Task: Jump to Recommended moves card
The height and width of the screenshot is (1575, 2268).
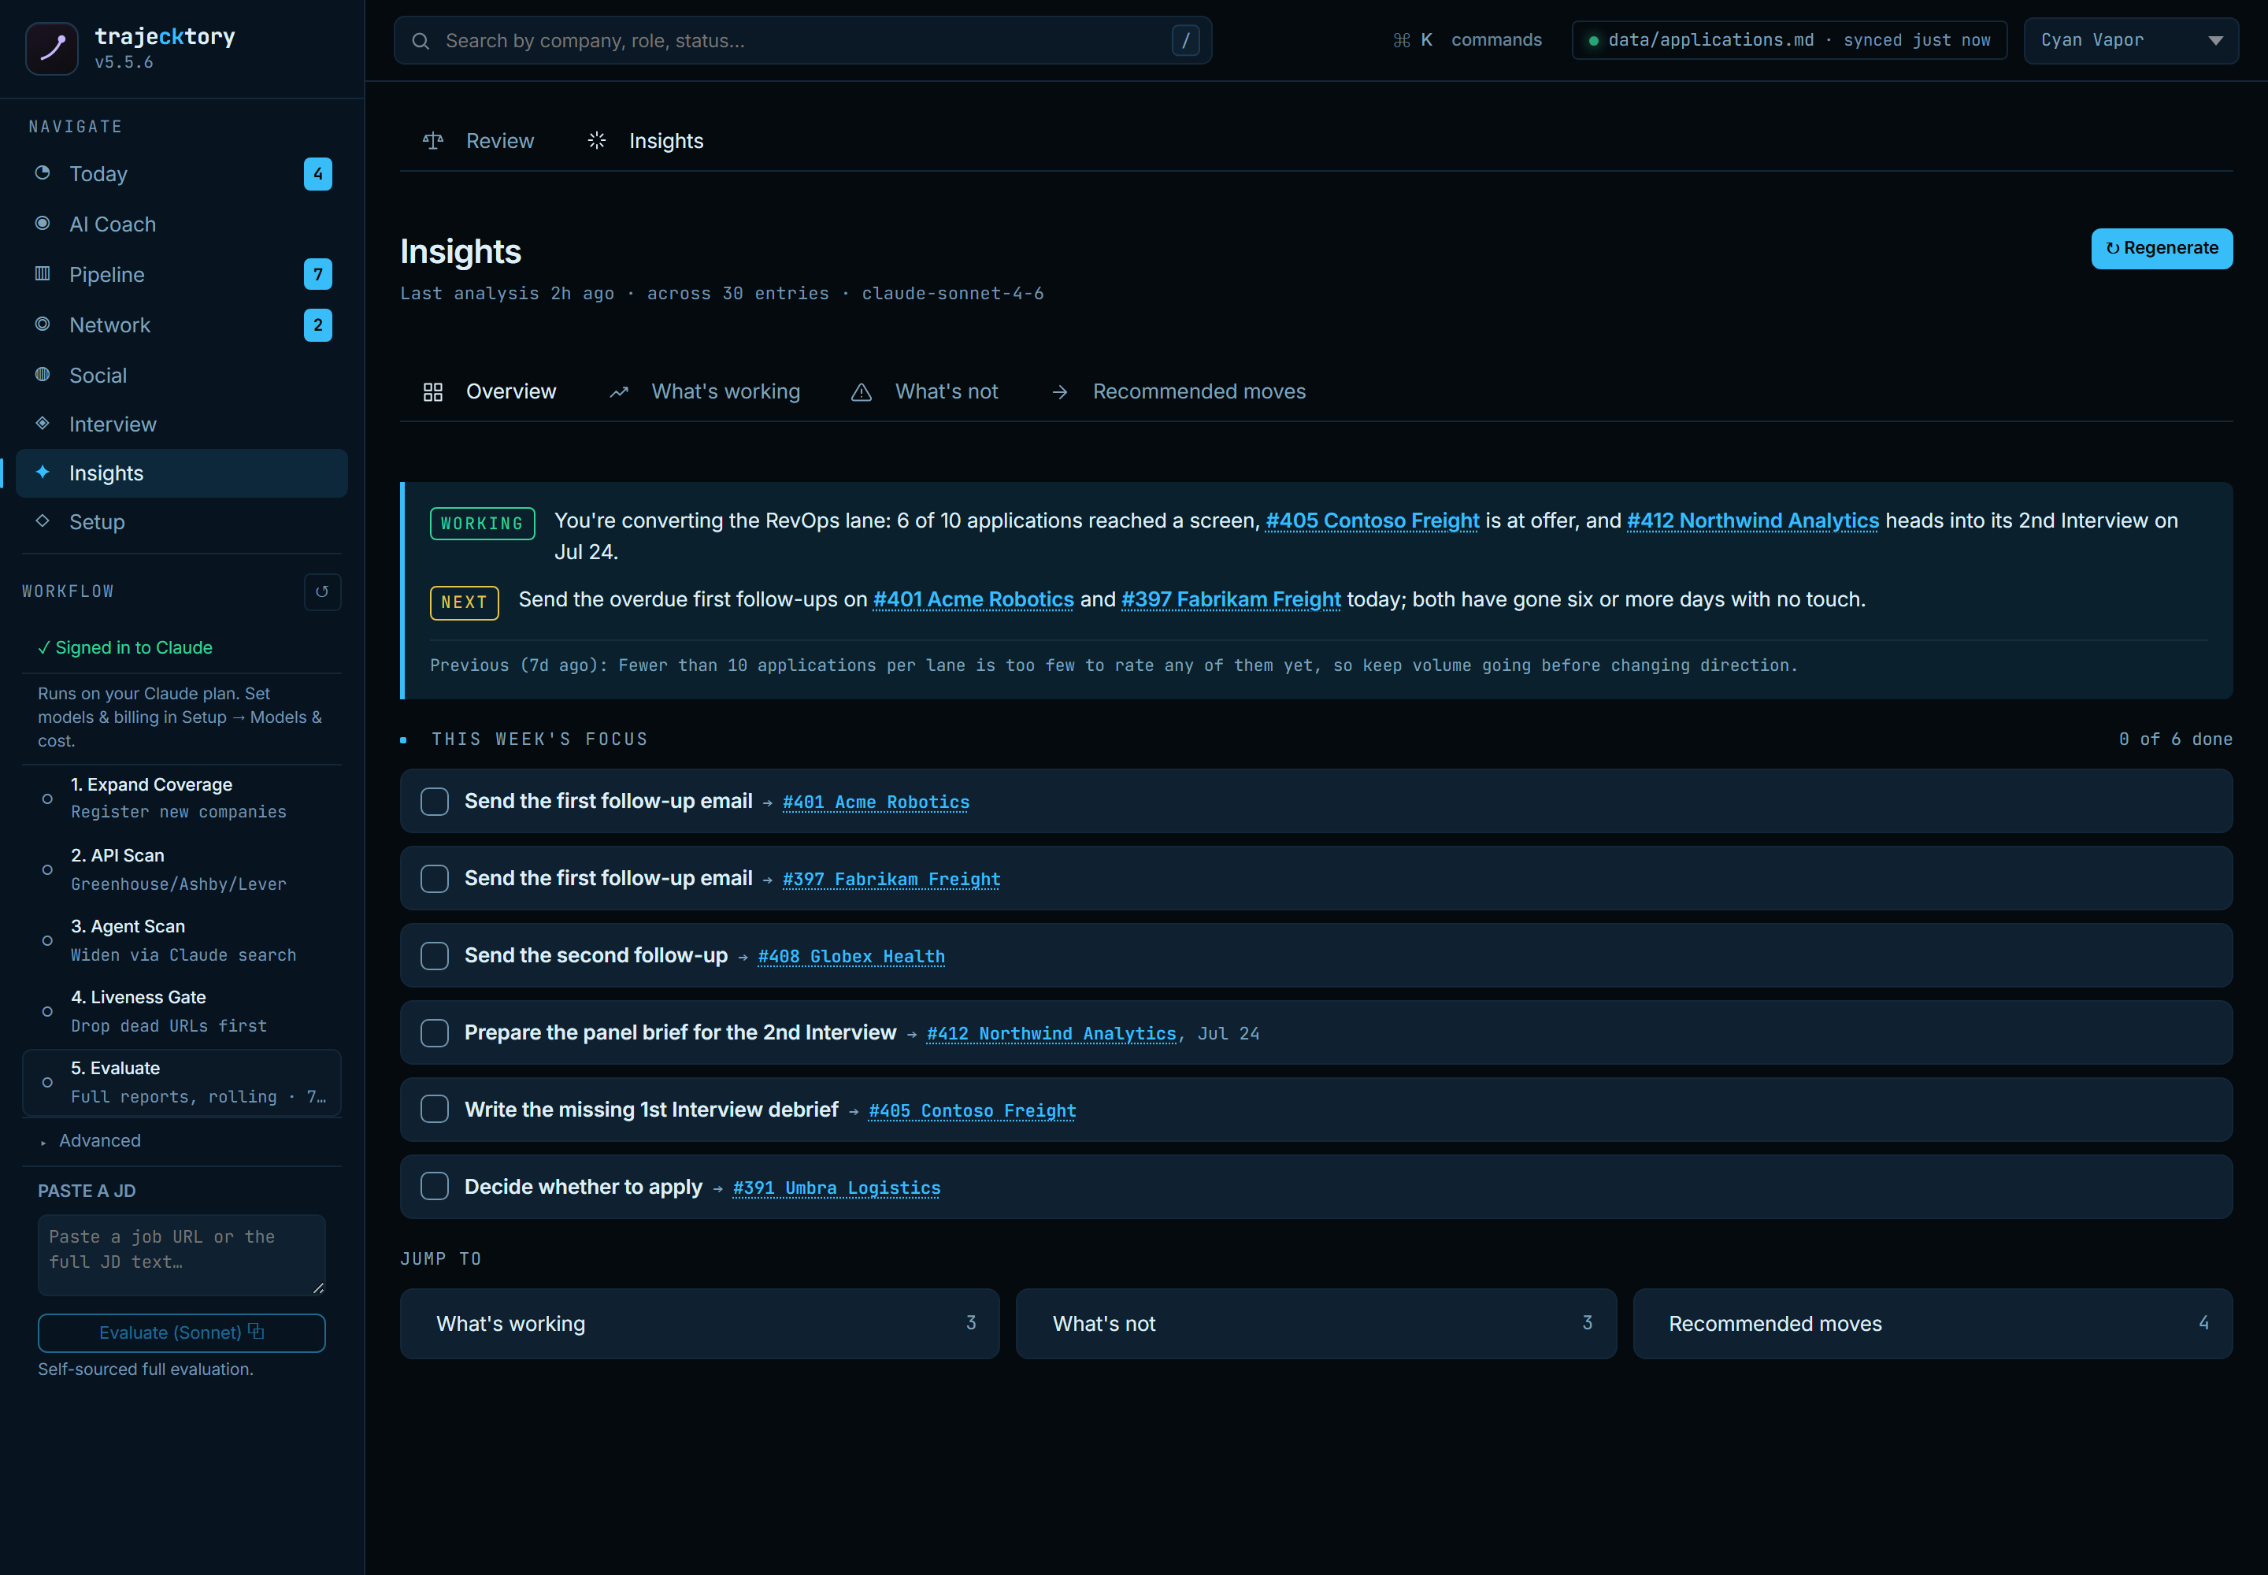Action: click(1932, 1323)
